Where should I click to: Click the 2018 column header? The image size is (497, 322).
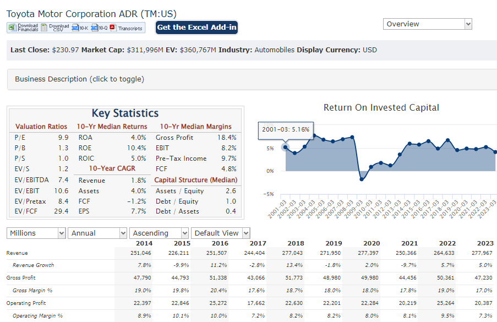pyautogui.click(x=296, y=243)
